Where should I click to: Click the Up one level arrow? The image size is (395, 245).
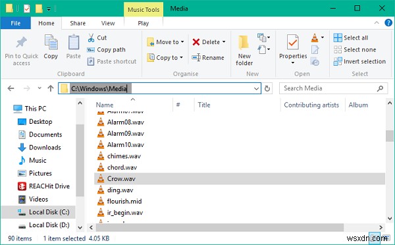(x=51, y=88)
